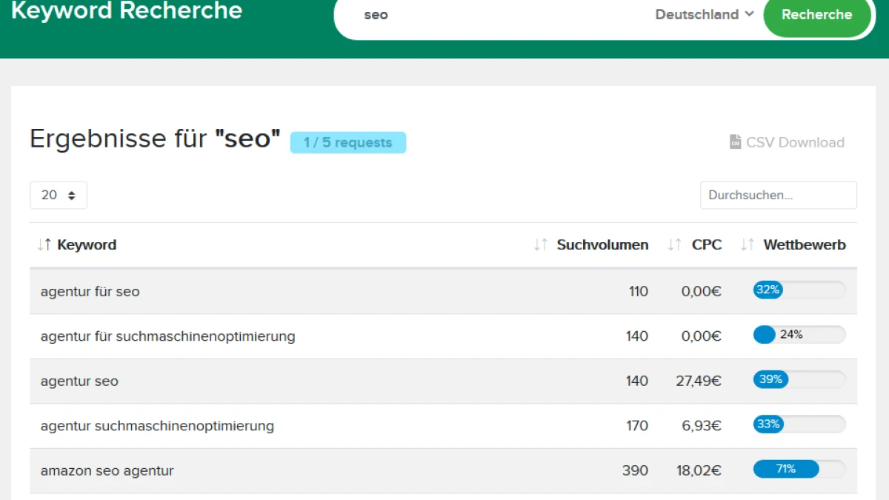Click search volume value 170
Image resolution: width=889 pixels, height=500 pixels.
click(637, 426)
